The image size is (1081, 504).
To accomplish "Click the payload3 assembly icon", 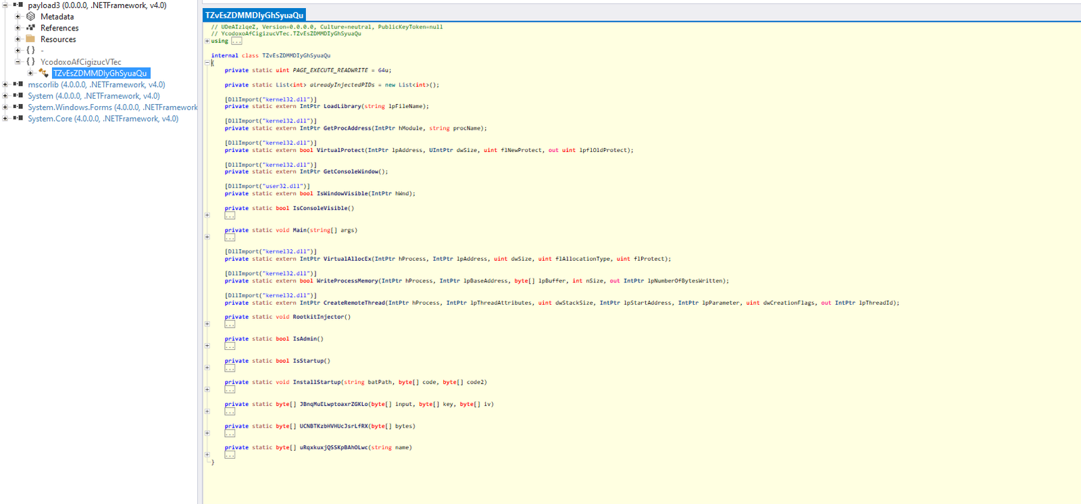I will coord(18,5).
